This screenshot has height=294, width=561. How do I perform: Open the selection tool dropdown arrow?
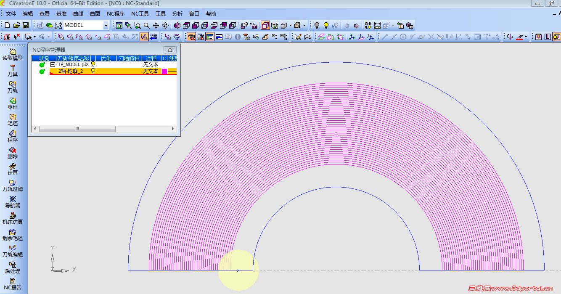(35, 37)
